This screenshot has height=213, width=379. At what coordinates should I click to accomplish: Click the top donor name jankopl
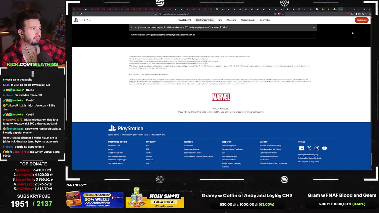[25, 170]
